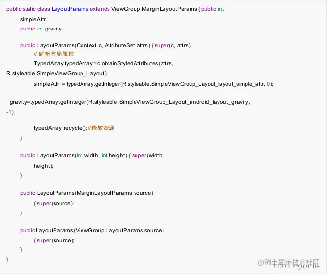Click the 'public int gravity;' line

click(x=42, y=29)
